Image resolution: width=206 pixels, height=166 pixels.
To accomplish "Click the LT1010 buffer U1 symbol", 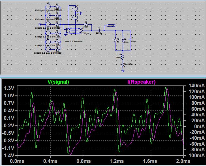I will [80, 31].
